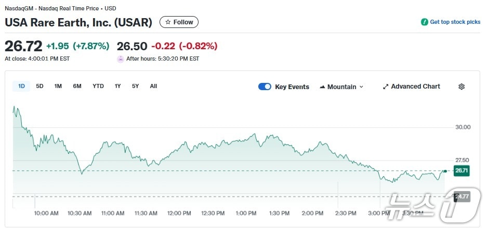
Task: Choose the 5Y time range
Action: pos(135,86)
